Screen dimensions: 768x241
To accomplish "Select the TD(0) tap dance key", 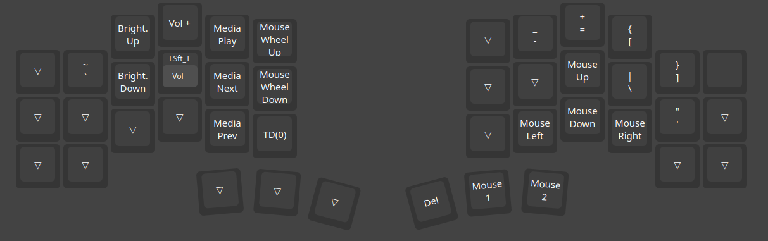I will point(275,135).
